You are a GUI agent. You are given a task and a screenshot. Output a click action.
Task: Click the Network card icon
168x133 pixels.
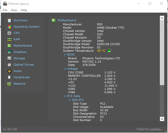click(x=9, y=84)
